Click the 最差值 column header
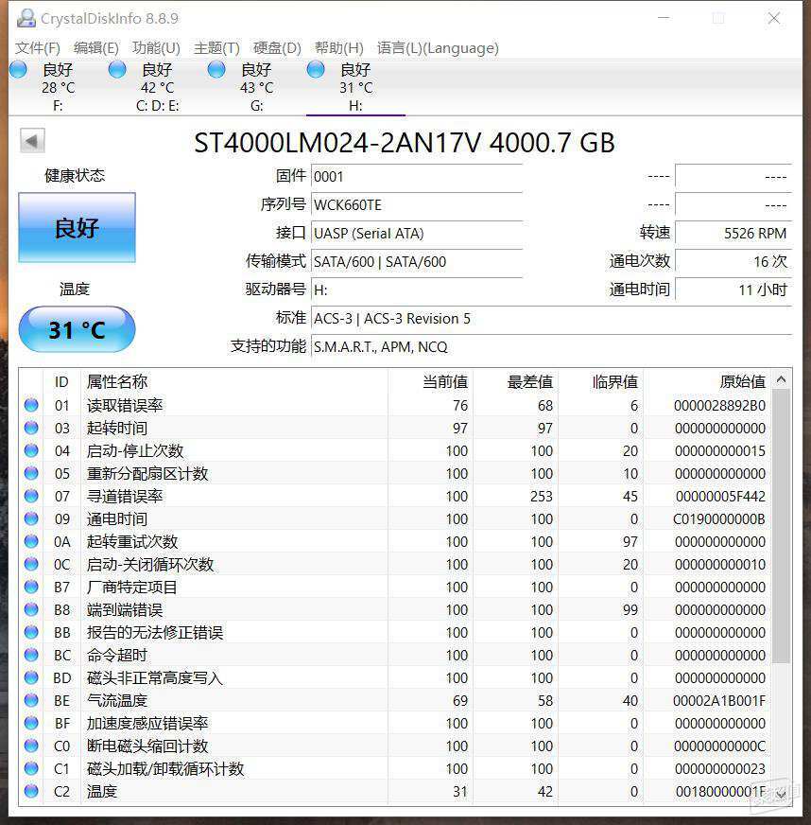The height and width of the screenshot is (825, 811). pyautogui.click(x=515, y=381)
